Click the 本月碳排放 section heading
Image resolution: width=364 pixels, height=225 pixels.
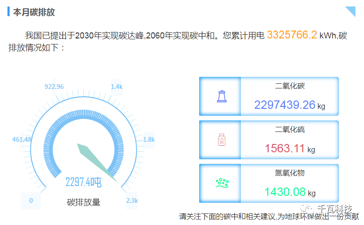point(34,12)
